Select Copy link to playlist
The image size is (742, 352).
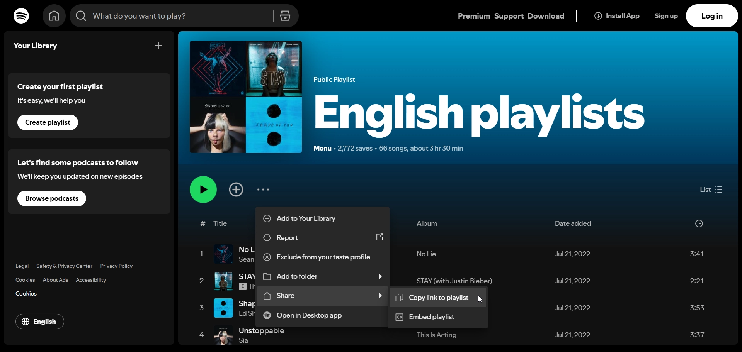[438, 298]
